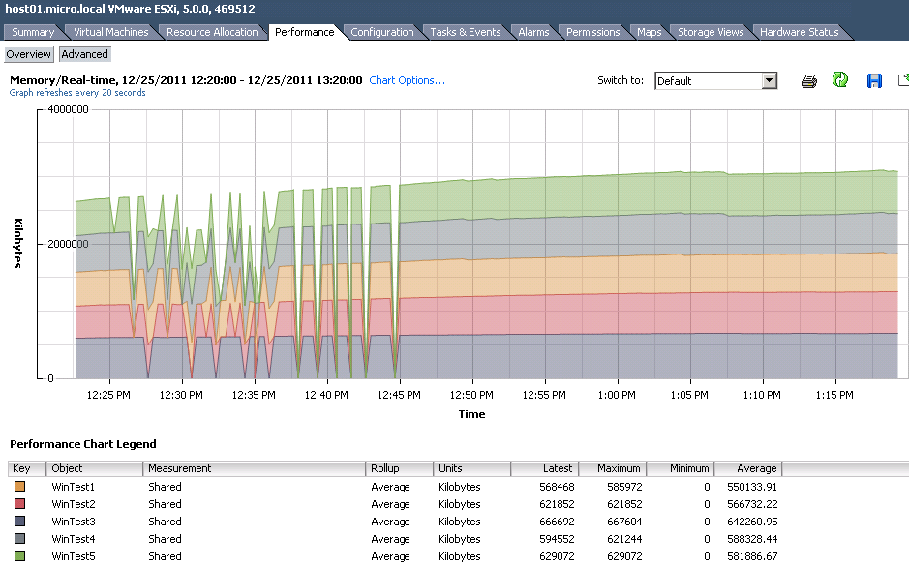Go to the Virtual Machines tab
The height and width of the screenshot is (567, 909).
(x=111, y=33)
